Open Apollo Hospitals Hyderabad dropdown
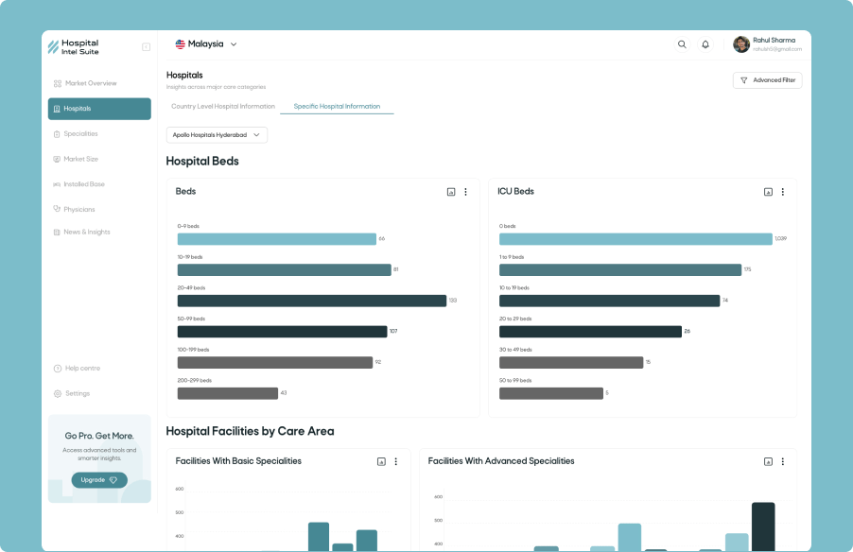Screen dimensions: 853x552 click(217, 135)
